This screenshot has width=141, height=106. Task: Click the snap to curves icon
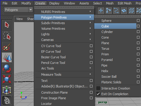109,10
